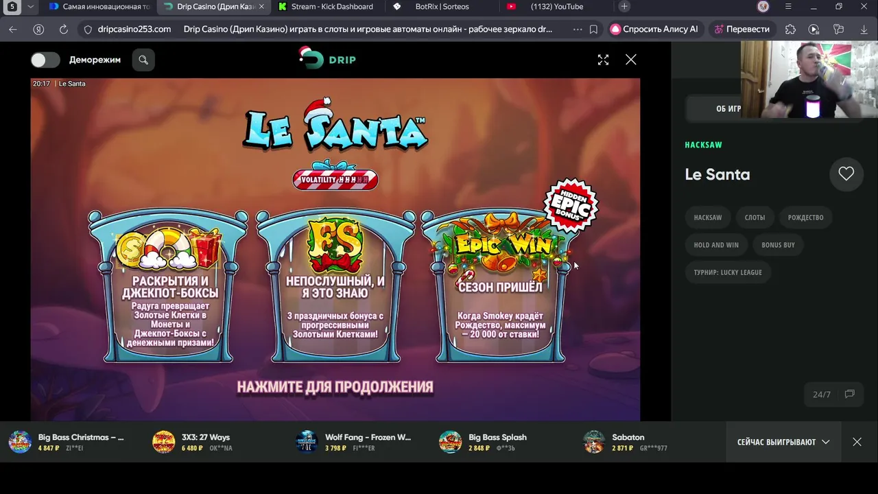Open the collections toolbar icon
This screenshot has width=878, height=494.
pyautogui.click(x=838, y=30)
